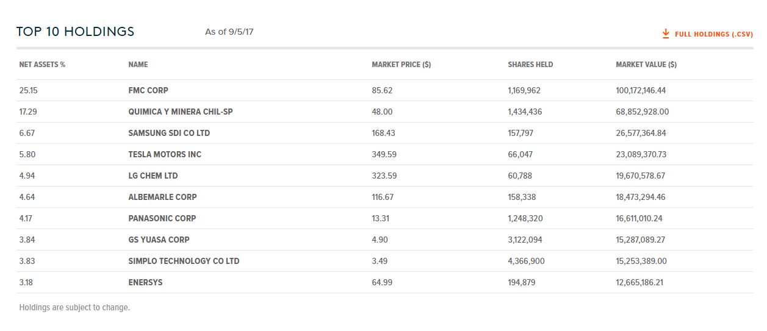Select the QUIMICA Y MINERA CHIL-SP row
The height and width of the screenshot is (331, 767).
[x=181, y=112]
